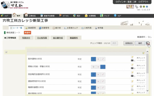Click the 指摘追加 button
The height and width of the screenshot is (96, 154).
pyautogui.click(x=129, y=43)
